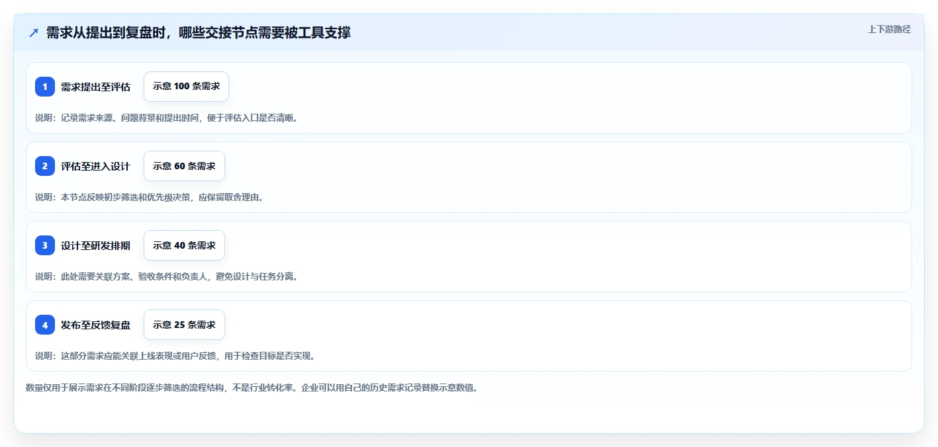938x447 pixels.
Task: Click the 示意 60 条需求 chip
Action: (x=184, y=166)
